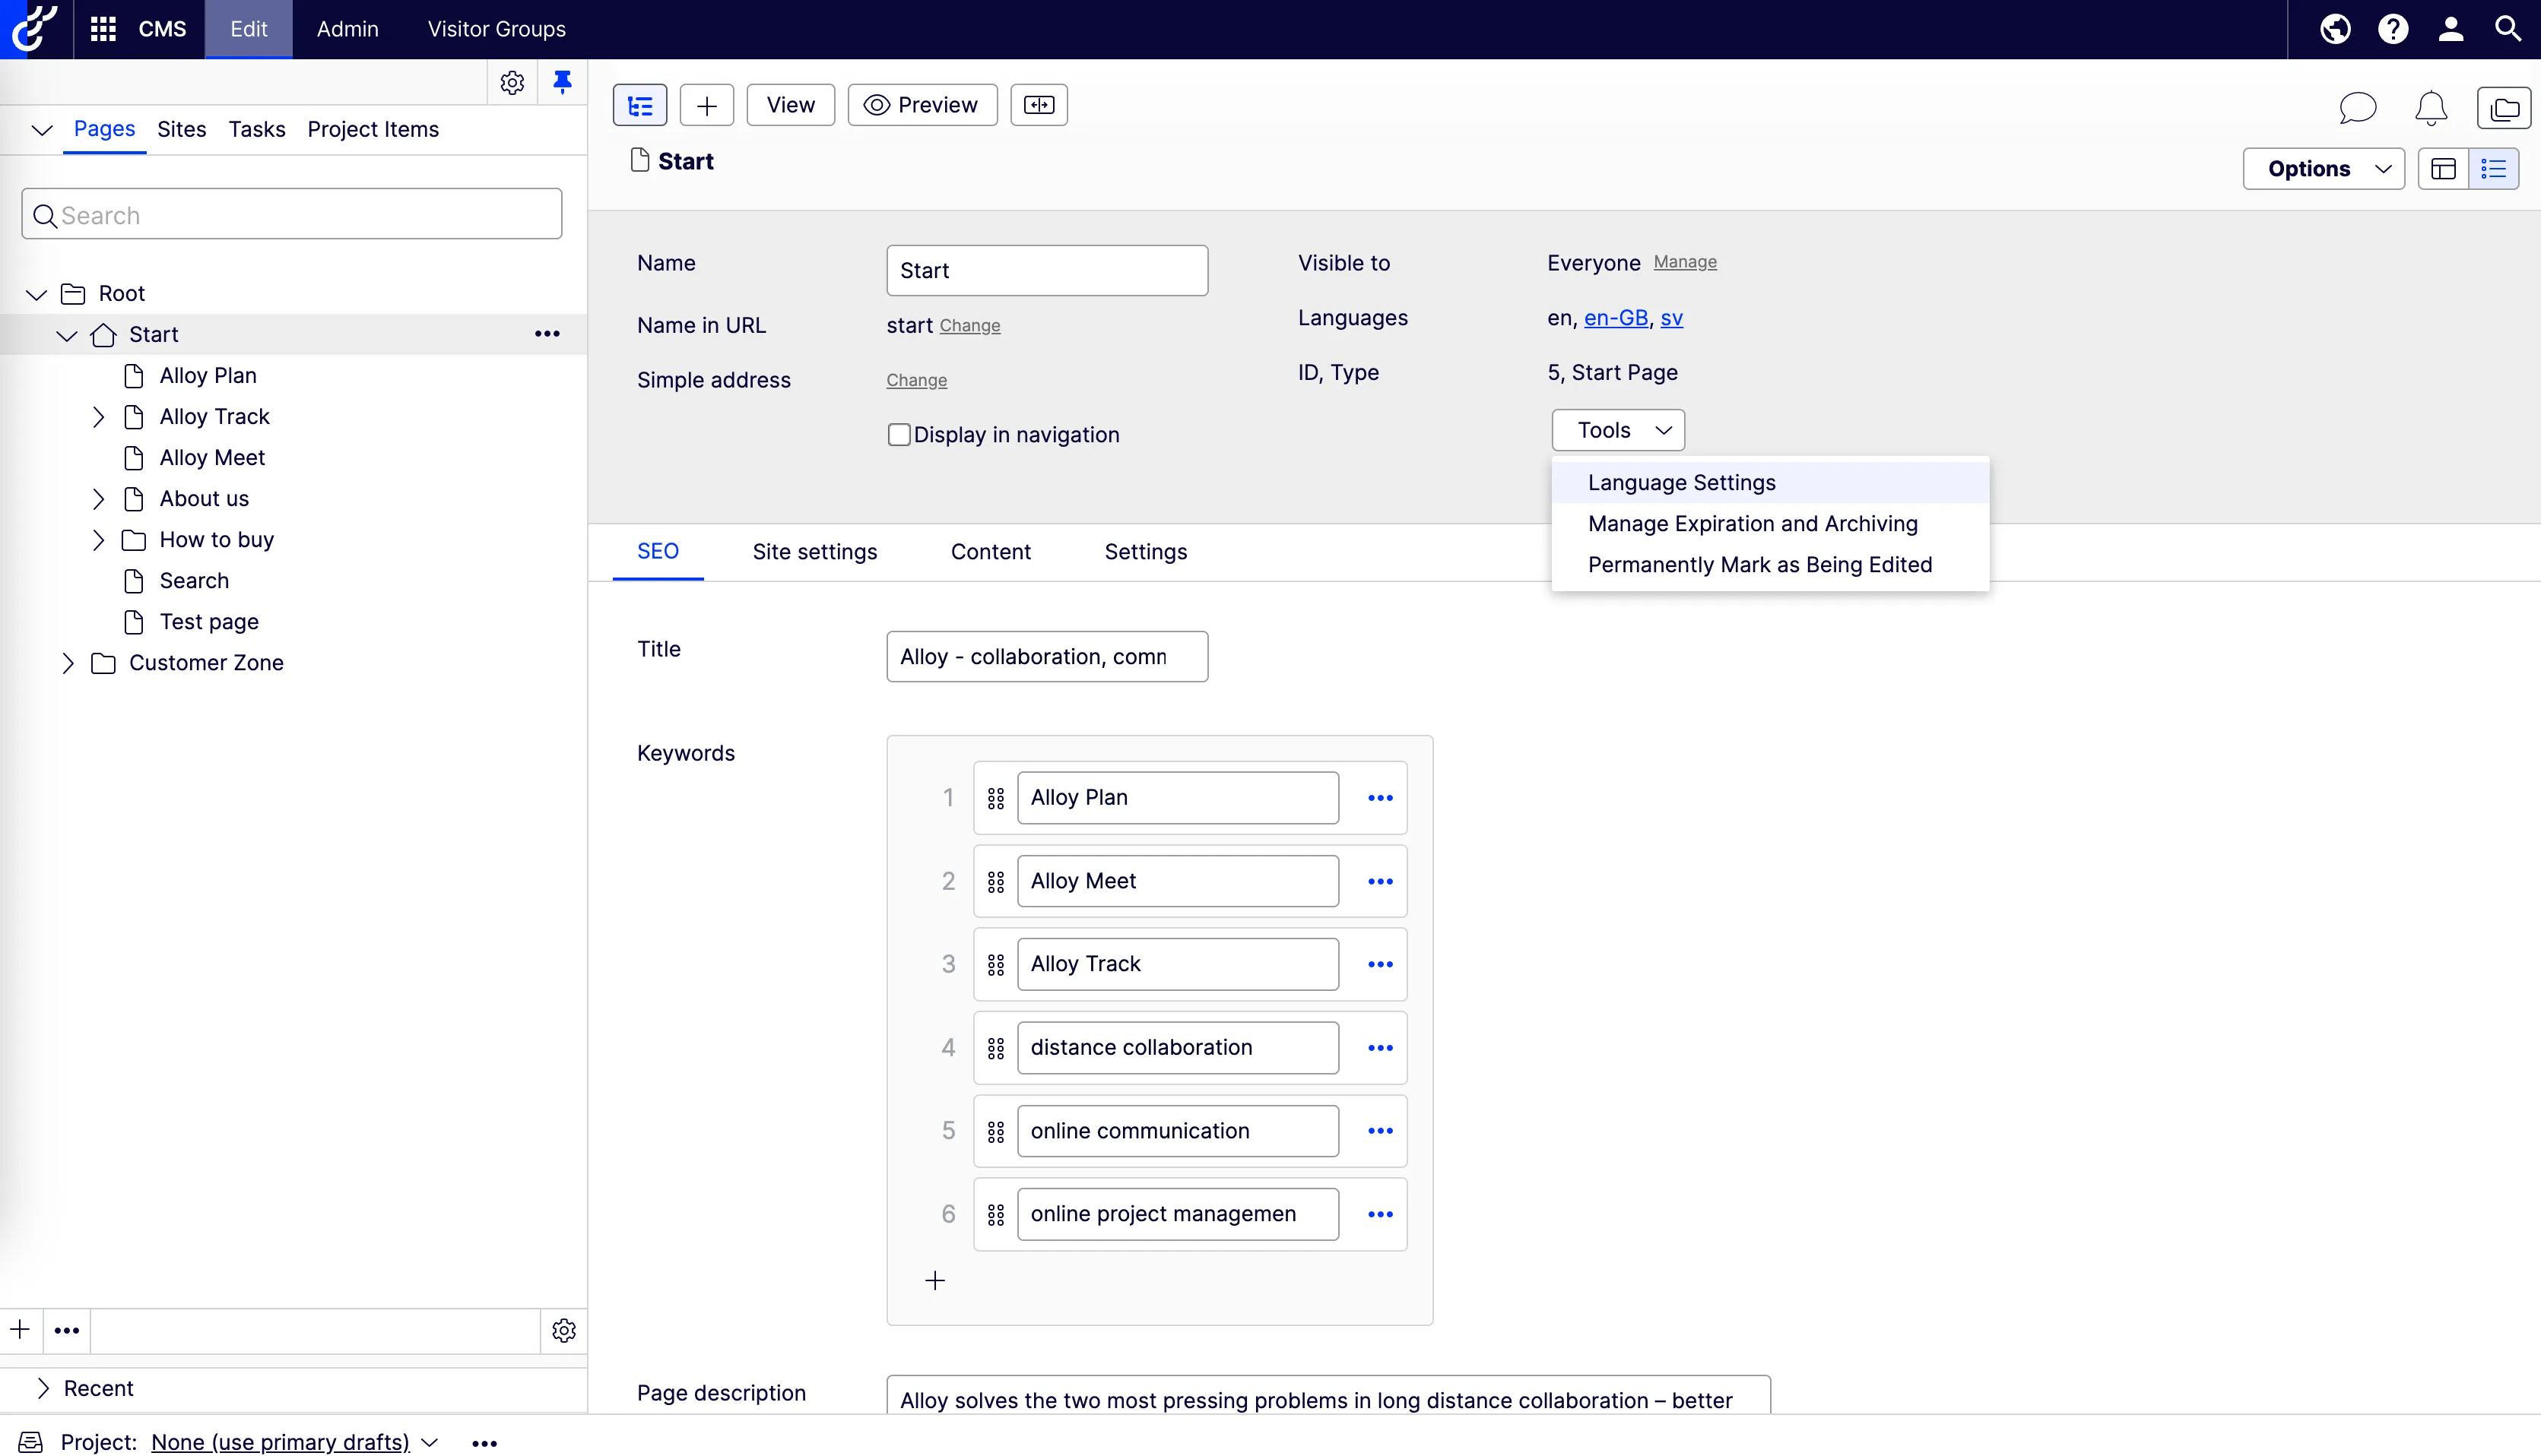Open options menu for online communication keyword
2541x1456 pixels.
[x=1381, y=1131]
